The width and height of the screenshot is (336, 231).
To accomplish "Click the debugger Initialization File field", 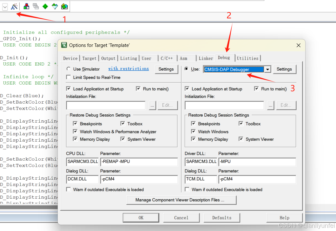I will tap(224, 105).
